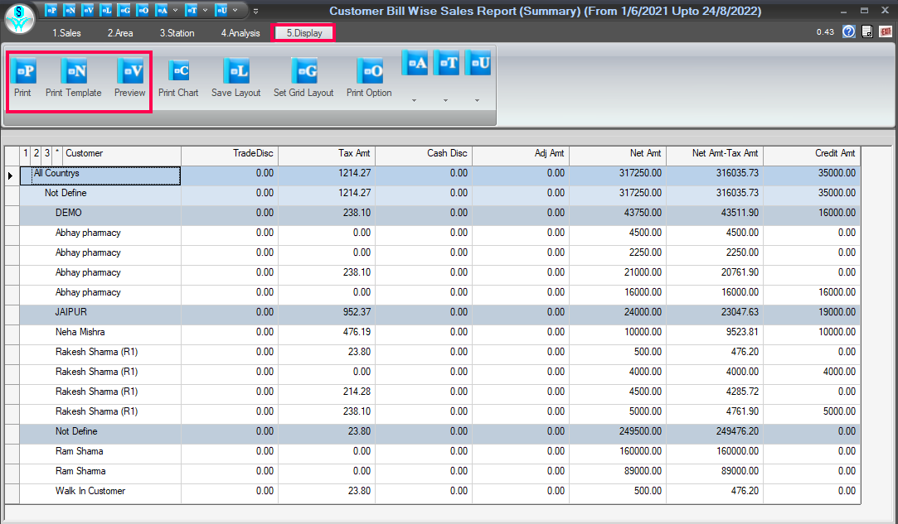Click the Not Define row with 249500.00
898x524 pixels.
pyautogui.click(x=439, y=435)
